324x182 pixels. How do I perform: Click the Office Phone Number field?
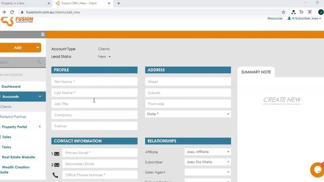(100, 175)
